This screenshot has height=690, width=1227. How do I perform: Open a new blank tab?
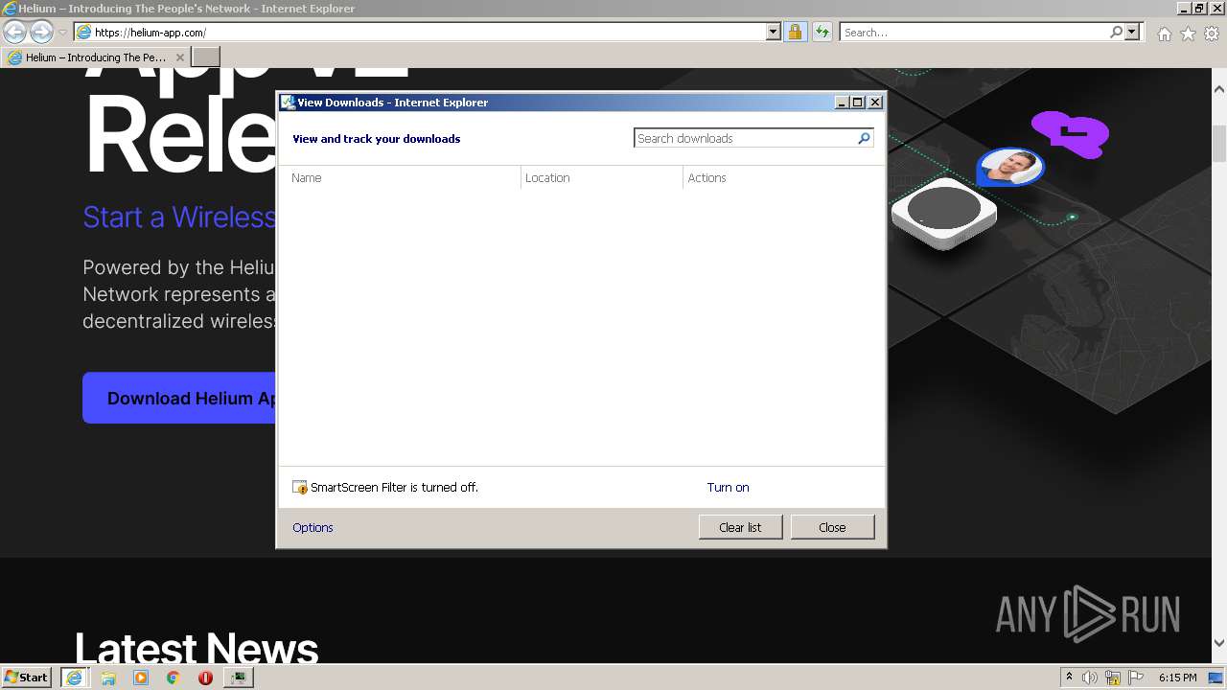coord(206,57)
